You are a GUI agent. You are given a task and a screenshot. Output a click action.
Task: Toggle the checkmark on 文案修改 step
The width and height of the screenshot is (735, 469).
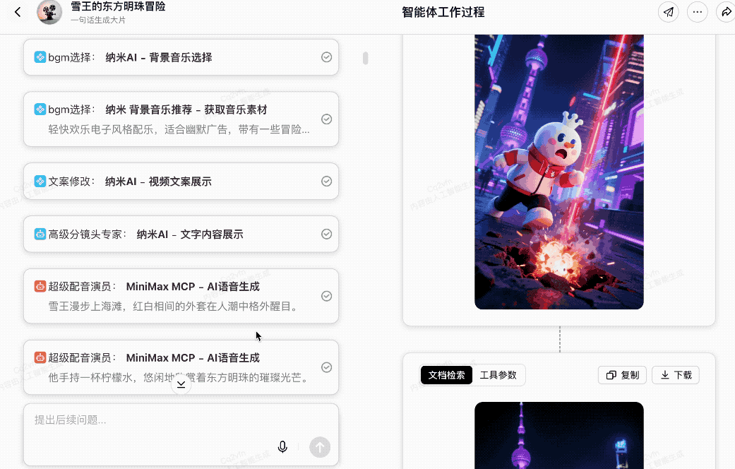(x=326, y=181)
